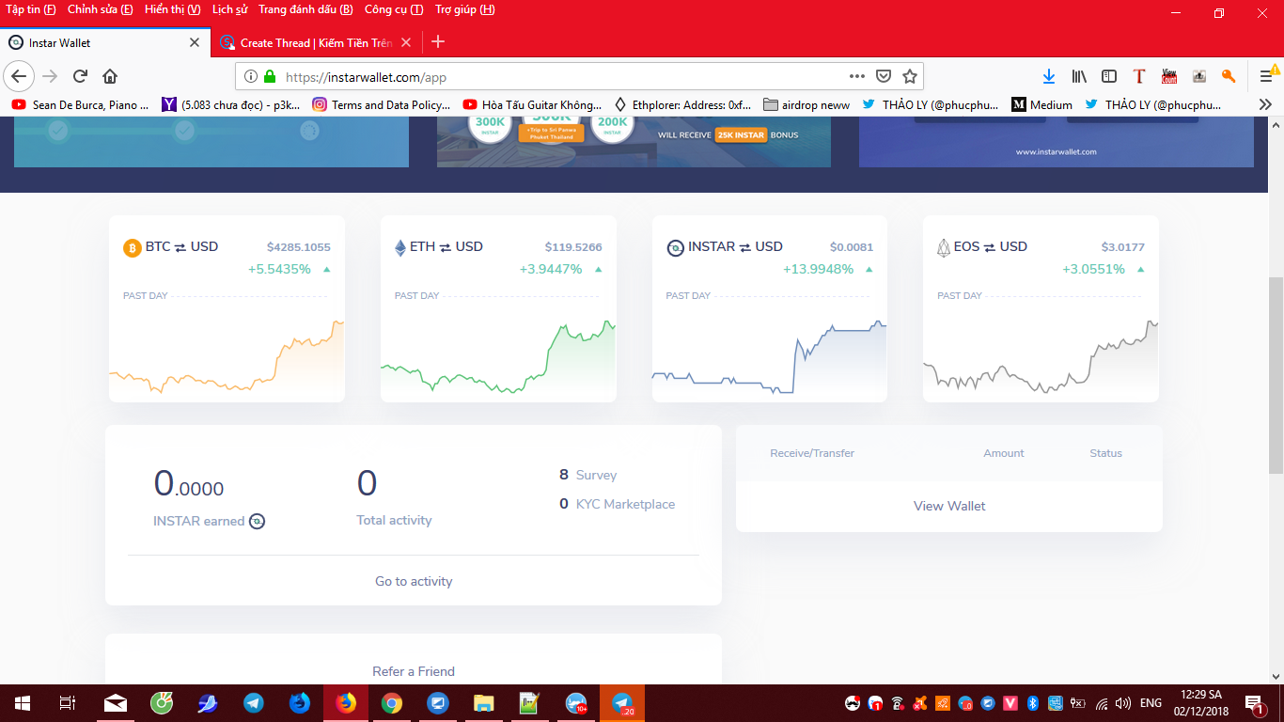Click the orange key extension icon
This screenshot has width=1284, height=722.
pos(1229,76)
